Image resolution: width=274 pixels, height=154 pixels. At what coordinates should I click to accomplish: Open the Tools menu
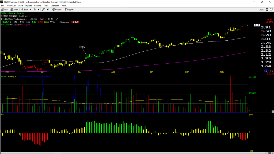tap(46, 6)
